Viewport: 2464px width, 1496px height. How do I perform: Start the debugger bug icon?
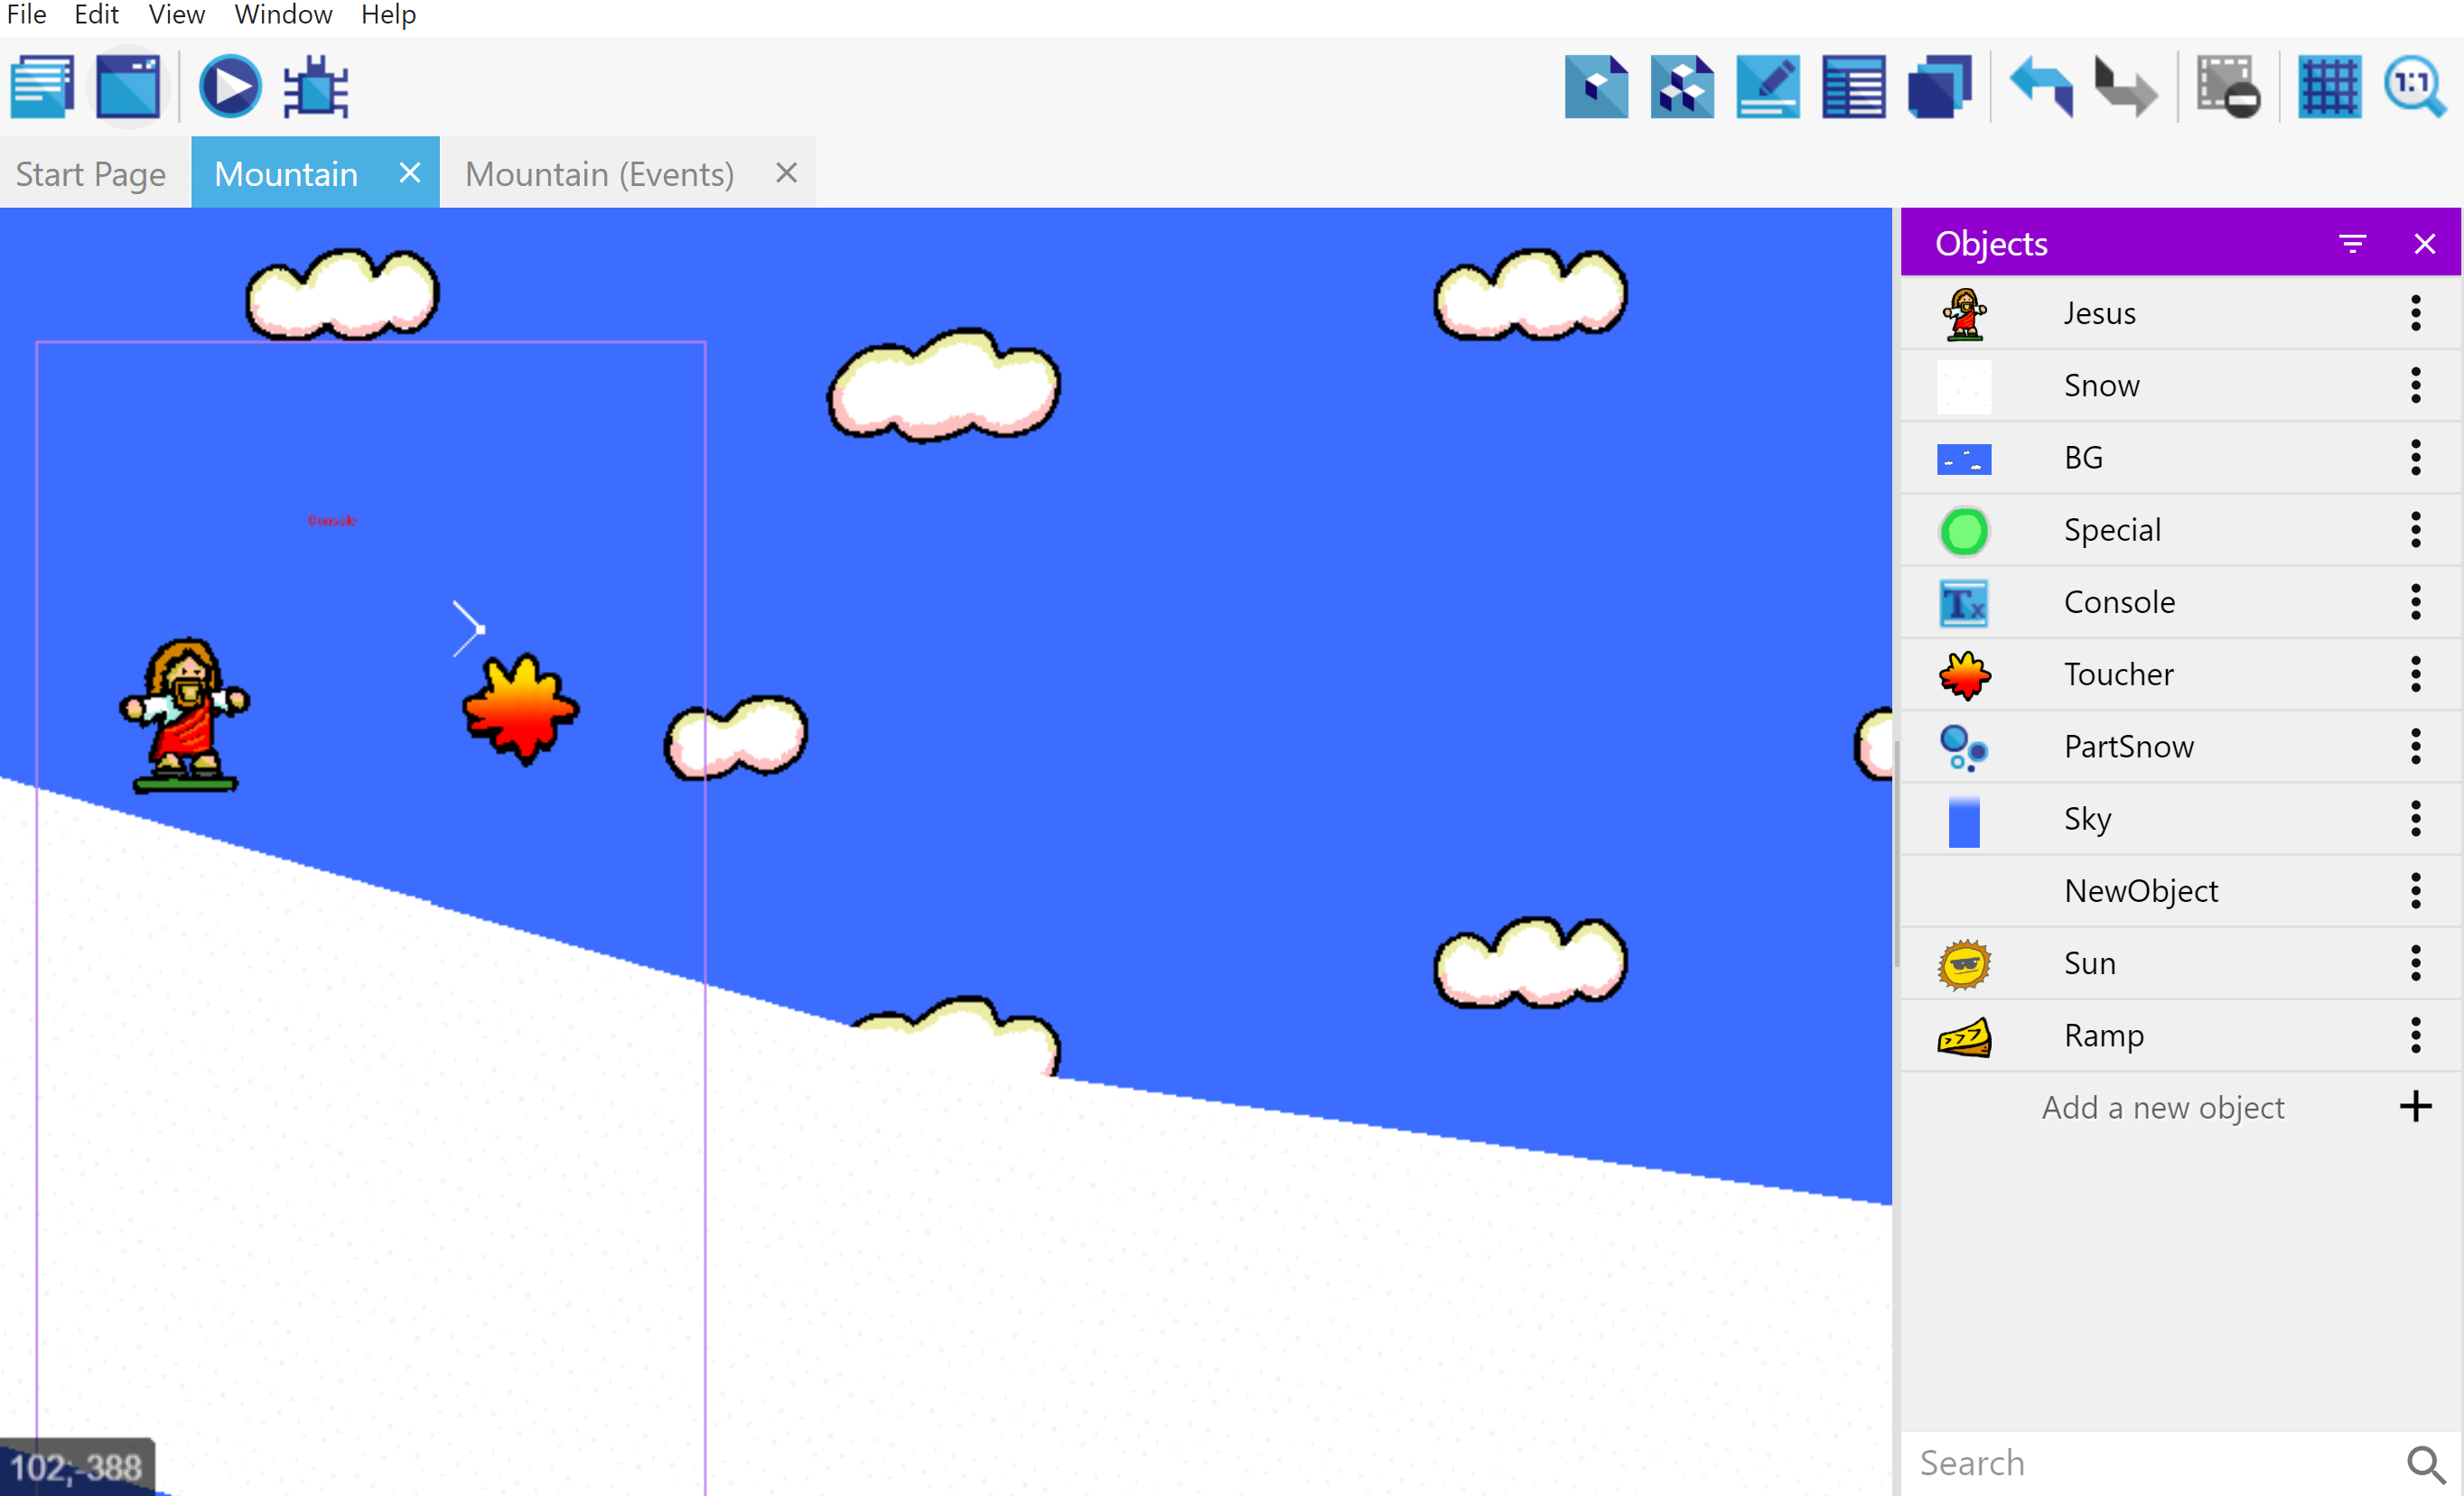pyautogui.click(x=316, y=87)
